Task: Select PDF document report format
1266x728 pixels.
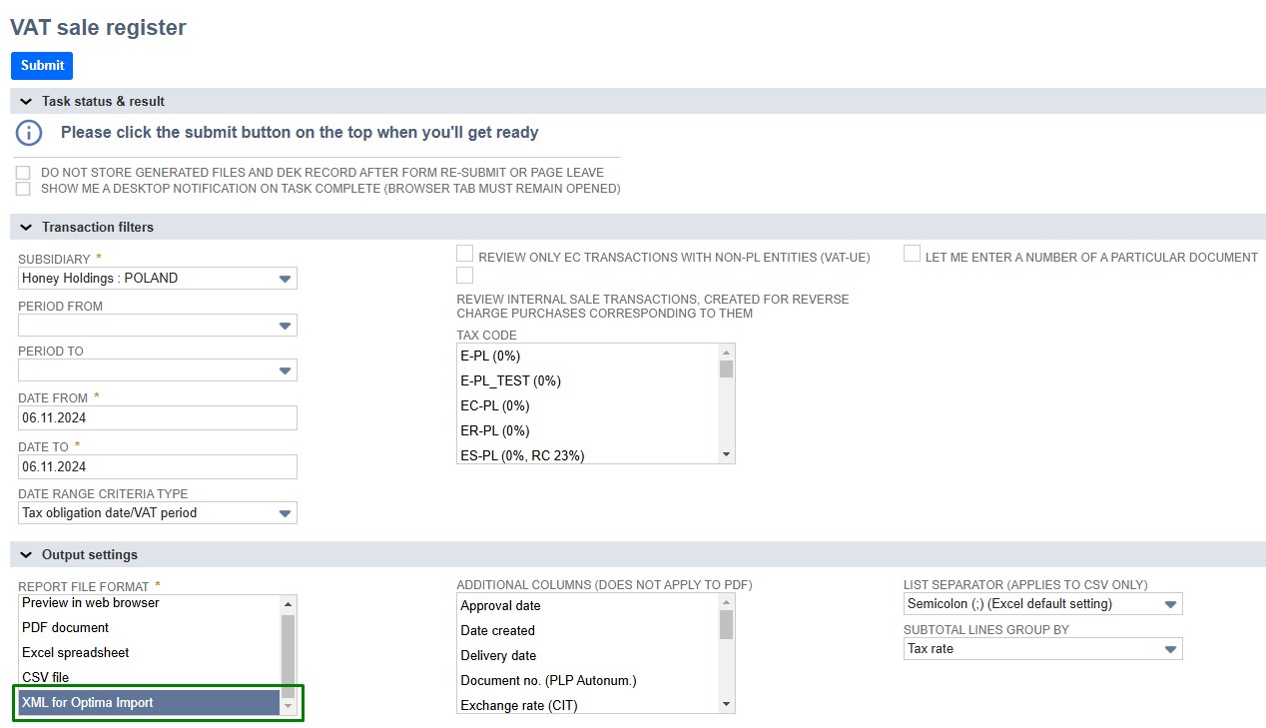Action: tap(66, 628)
